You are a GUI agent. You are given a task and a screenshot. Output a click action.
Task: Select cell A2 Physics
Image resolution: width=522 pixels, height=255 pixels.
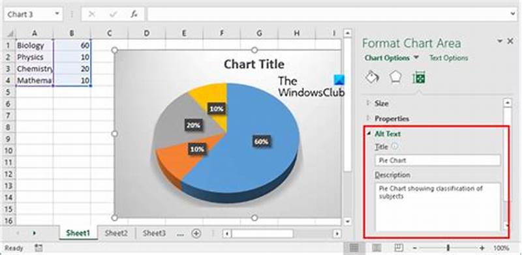35,57
